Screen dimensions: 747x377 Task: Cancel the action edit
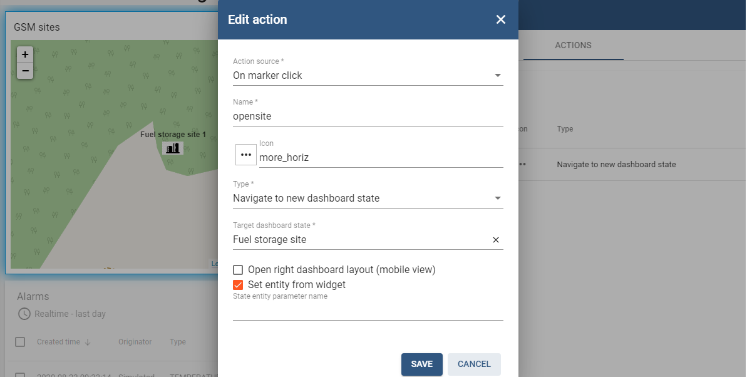pos(474,364)
